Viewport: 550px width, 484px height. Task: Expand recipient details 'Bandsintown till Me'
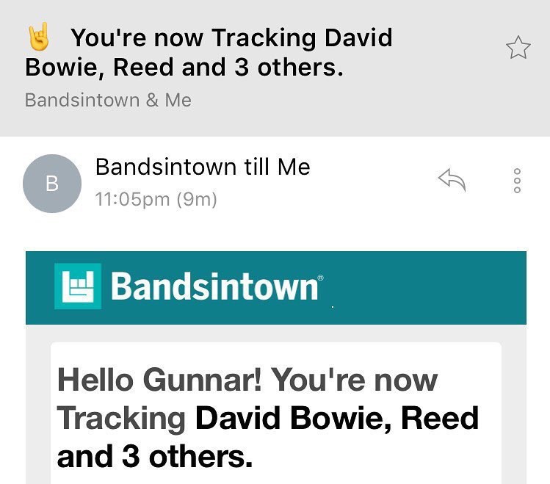click(x=203, y=167)
